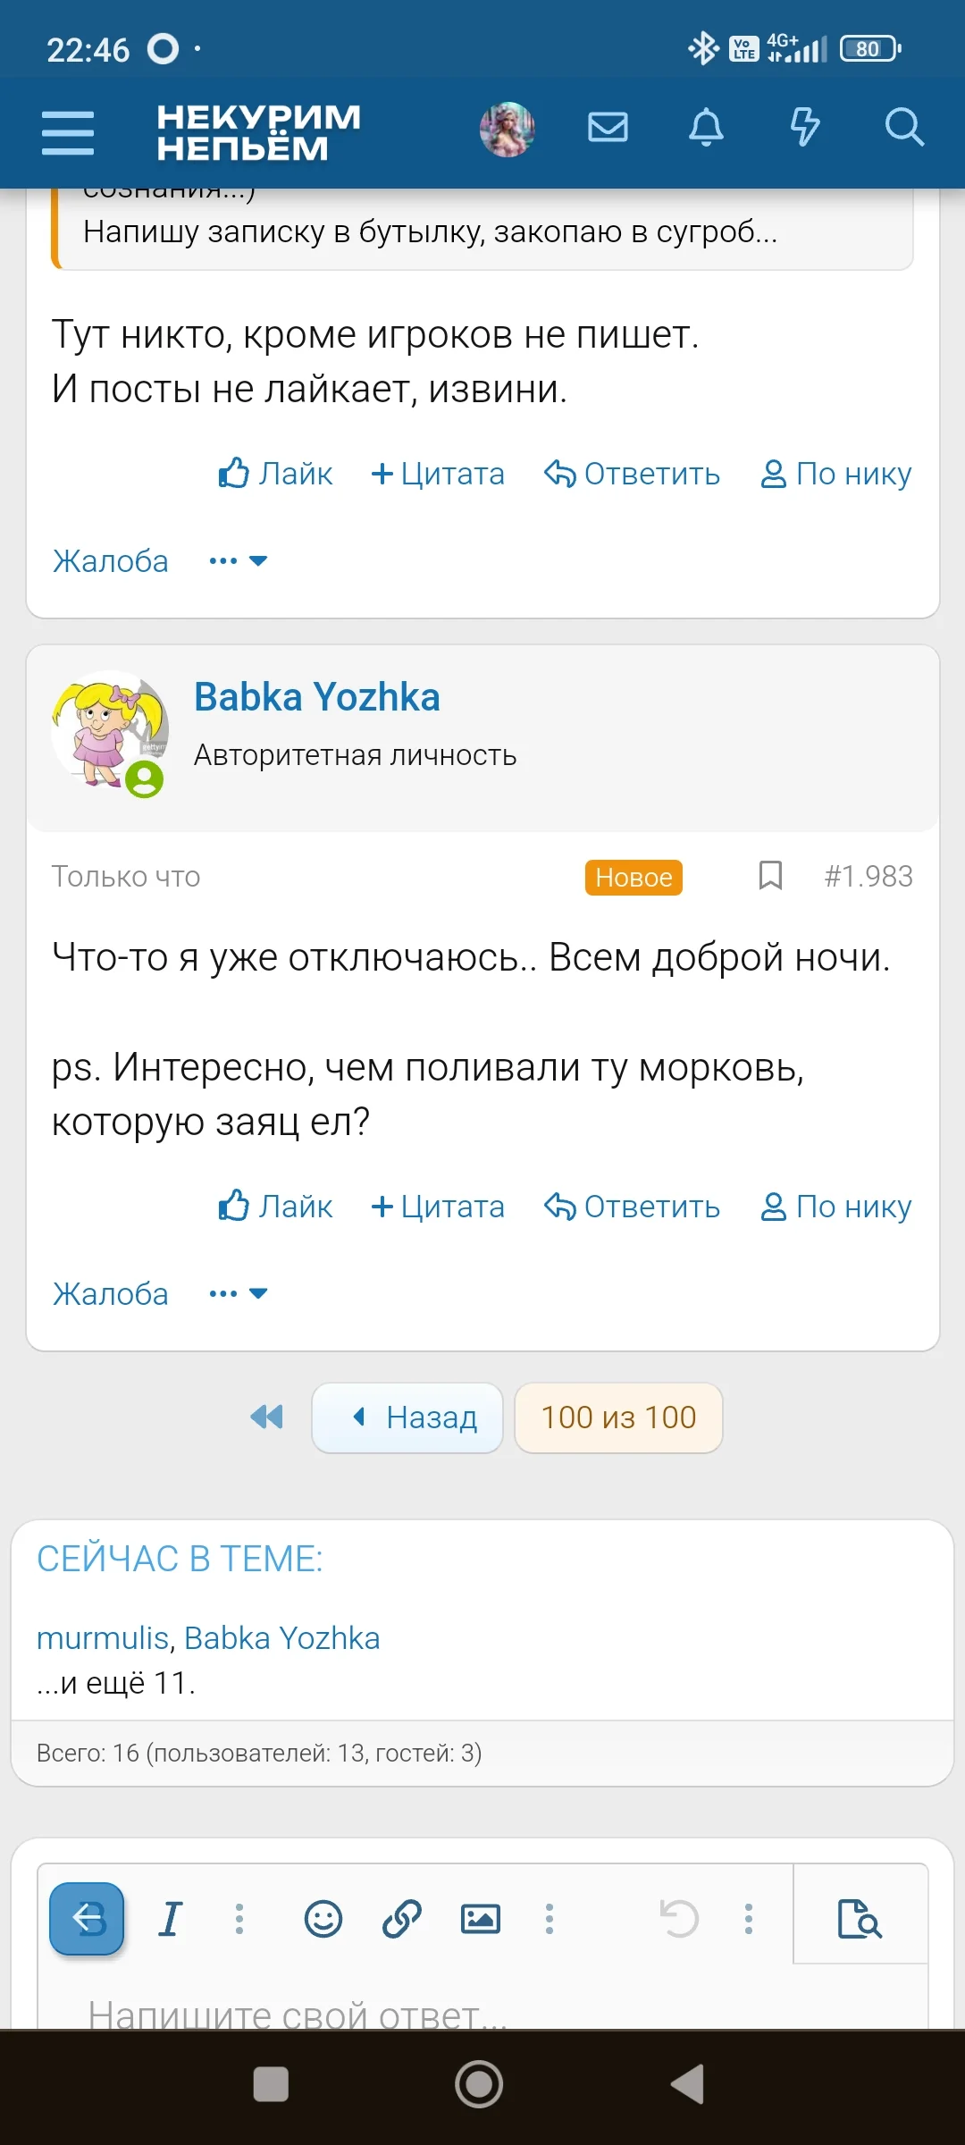Image resolution: width=965 pixels, height=2145 pixels.
Task: Insert an image in the editor
Action: (481, 1919)
